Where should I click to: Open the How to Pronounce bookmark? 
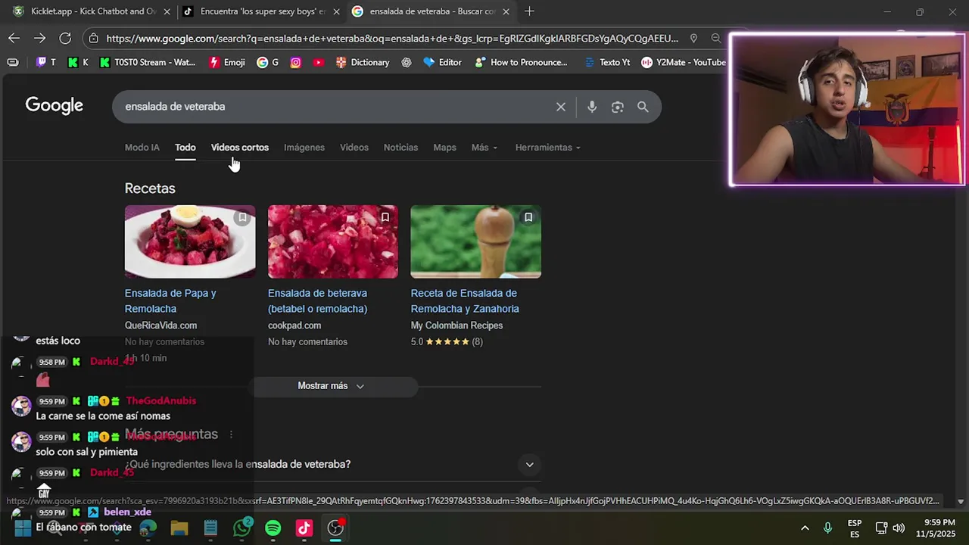(522, 62)
